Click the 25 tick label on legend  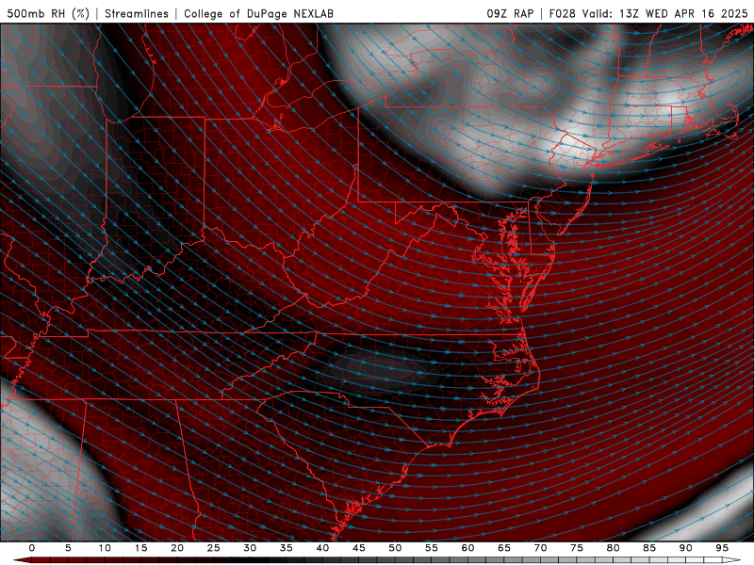(214, 548)
